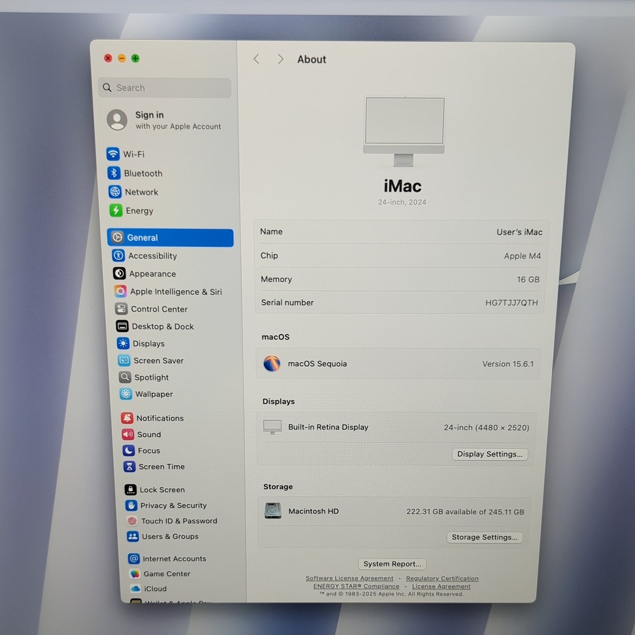Viewport: 635px width, 635px height.
Task: Select the Bluetooth icon in sidebar
Action: point(114,173)
